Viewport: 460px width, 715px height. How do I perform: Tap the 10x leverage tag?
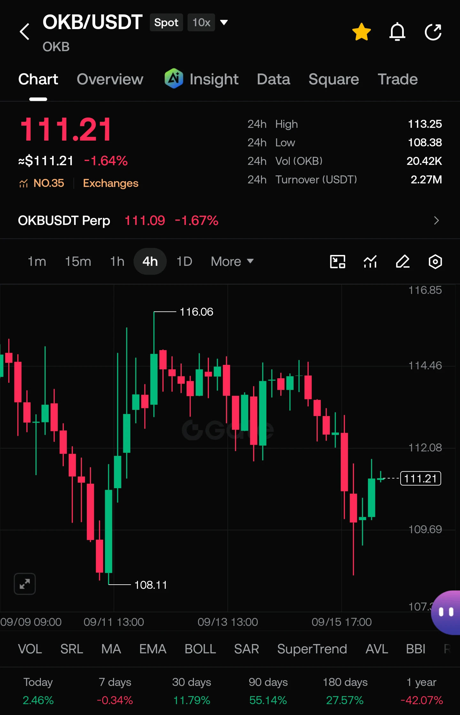[x=201, y=22]
